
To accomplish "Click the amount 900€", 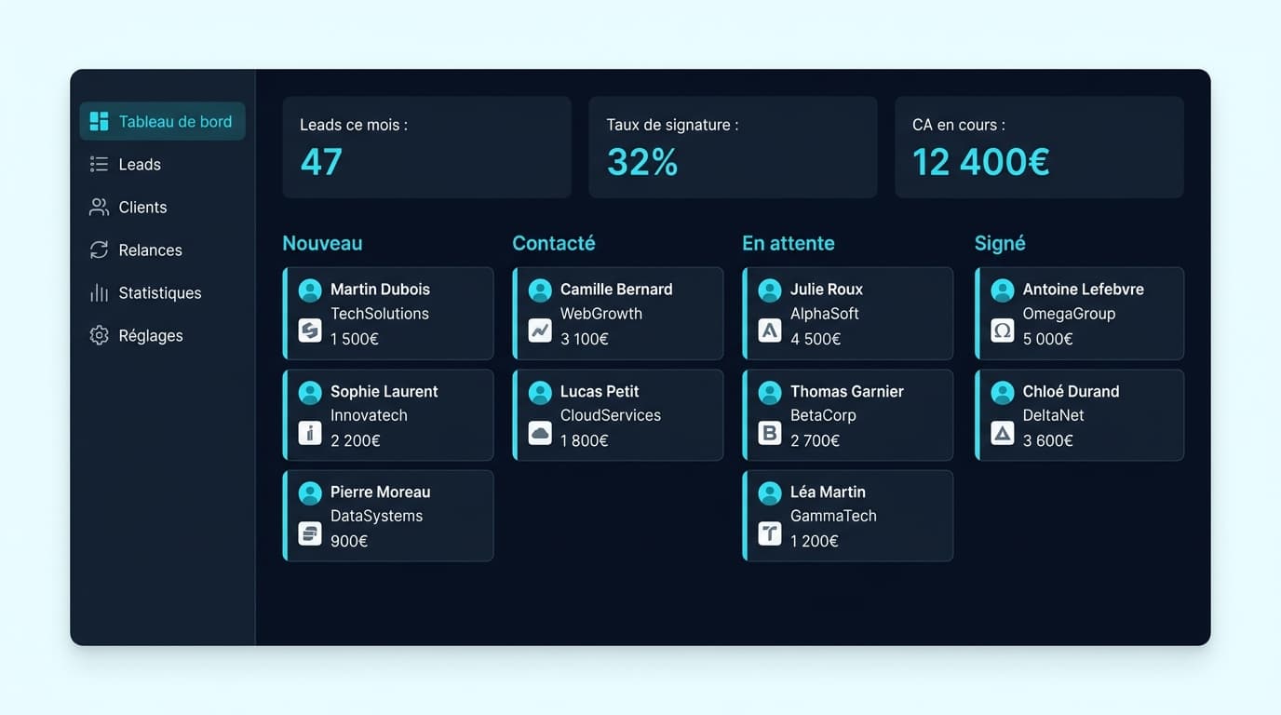I will (349, 541).
